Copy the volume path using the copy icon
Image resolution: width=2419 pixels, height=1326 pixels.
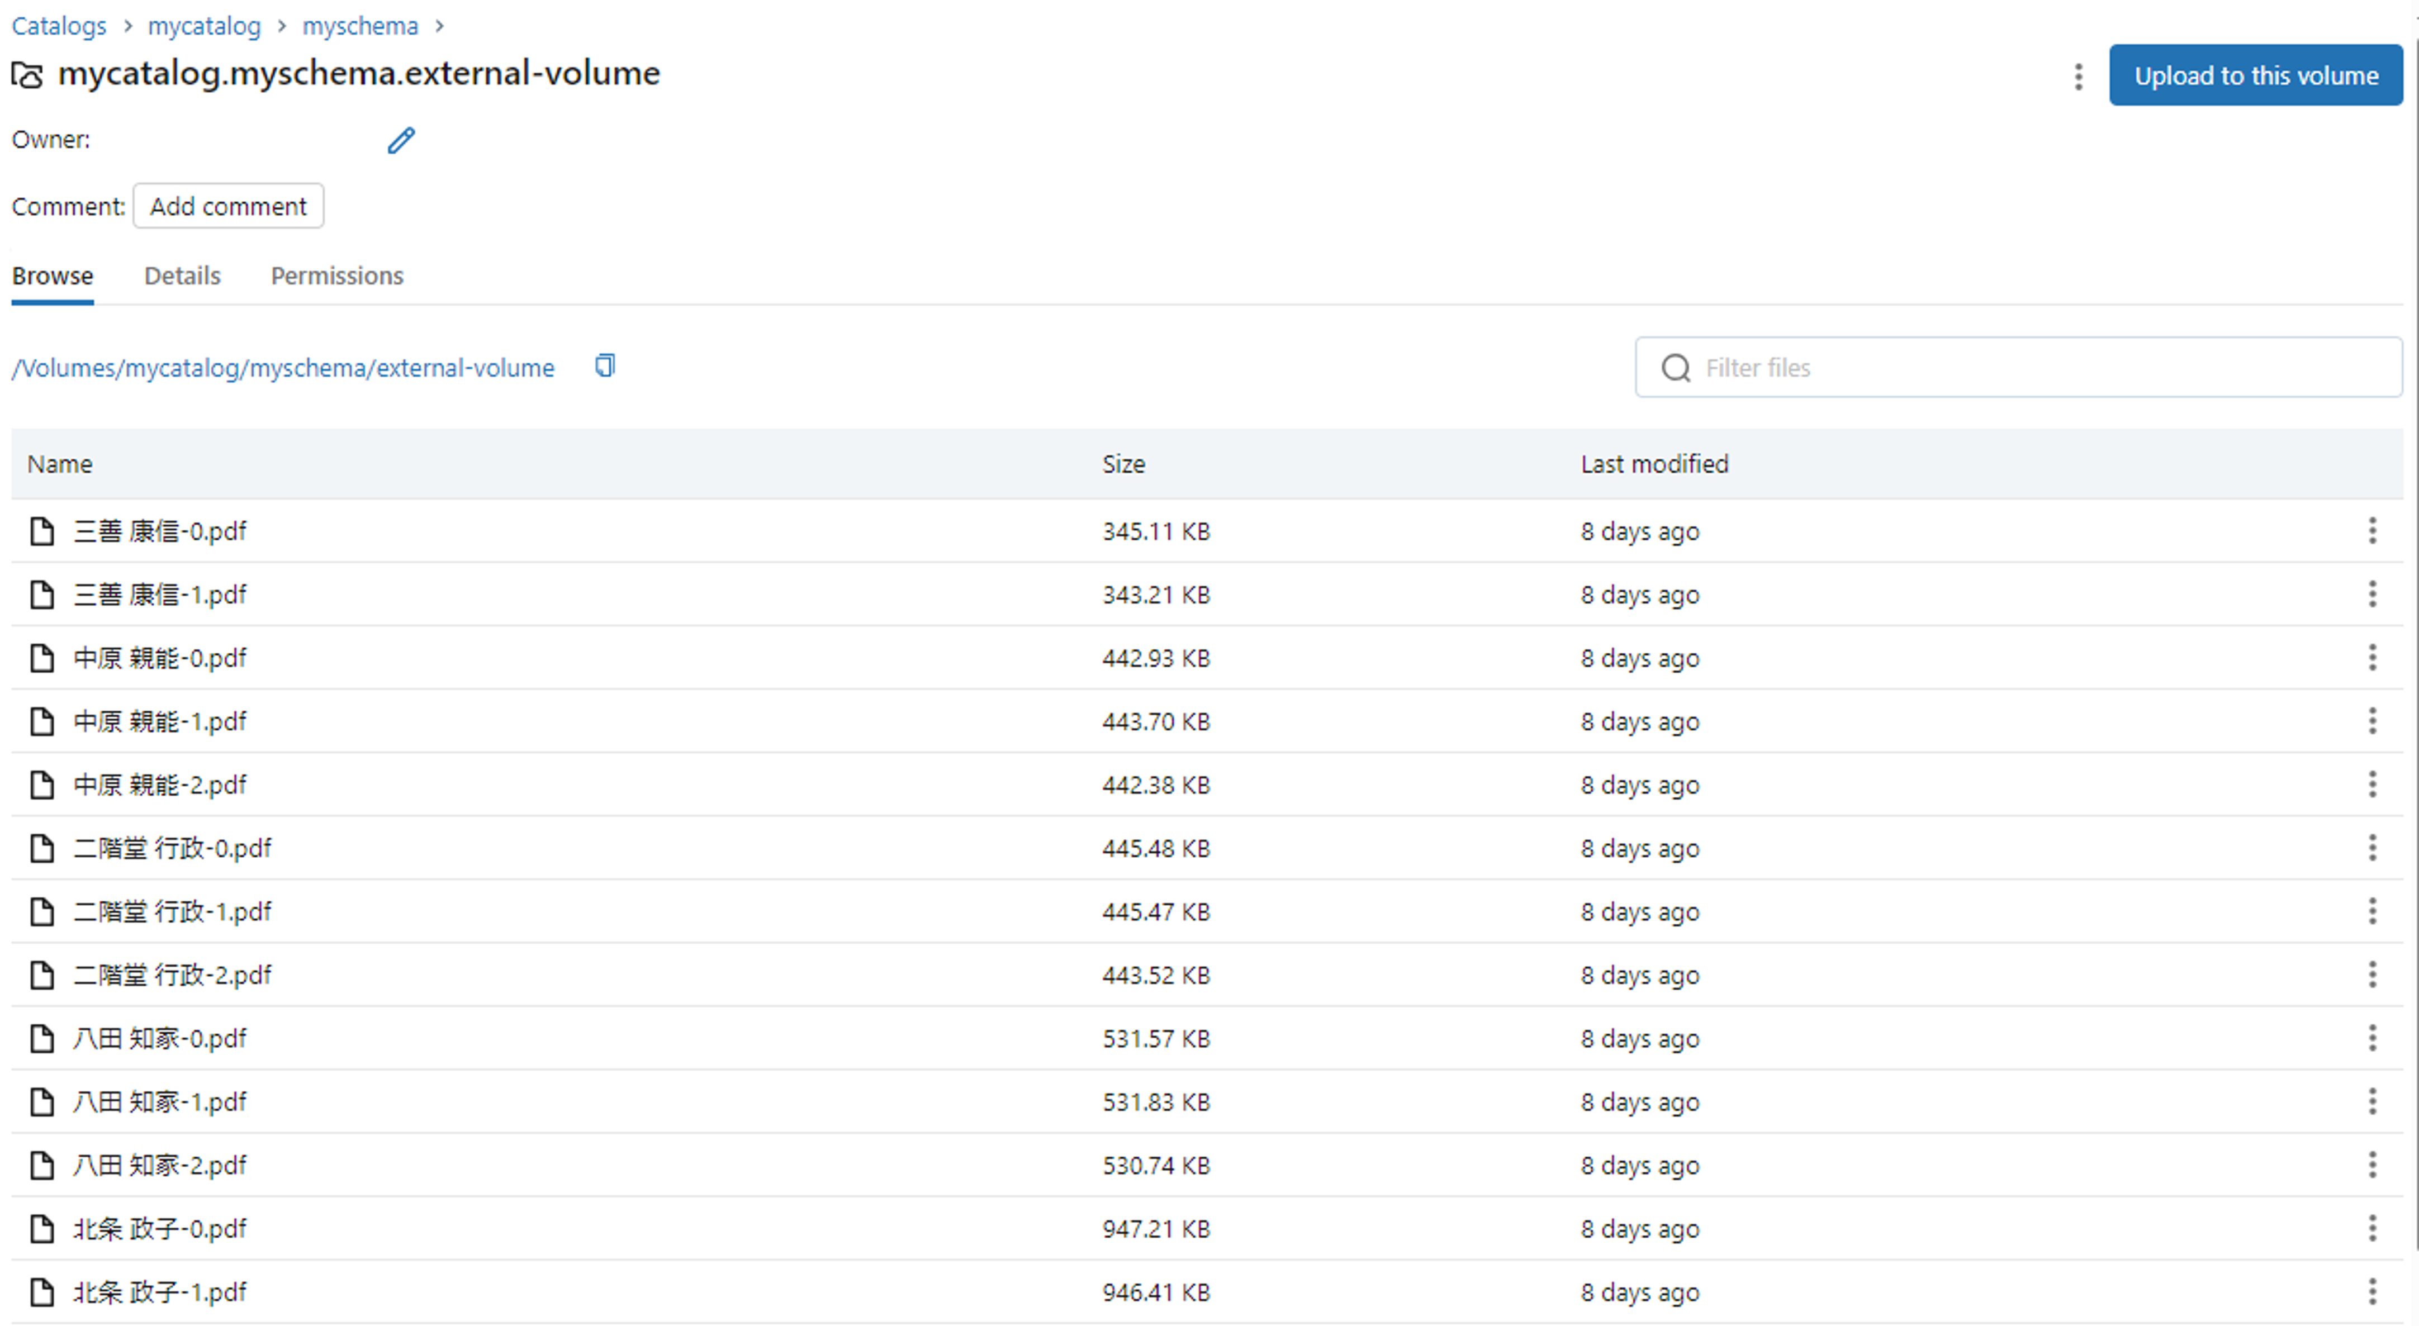605,365
